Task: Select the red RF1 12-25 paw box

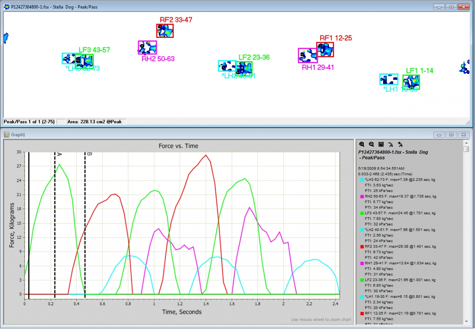Action: 325,50
